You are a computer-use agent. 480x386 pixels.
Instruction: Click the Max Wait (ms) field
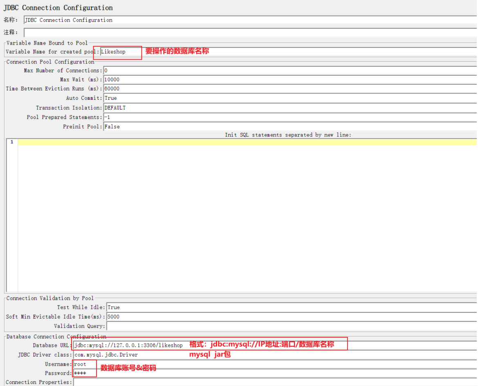click(x=286, y=80)
